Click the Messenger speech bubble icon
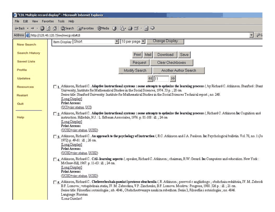The width and height of the screenshot is (275, 212). point(152,28)
